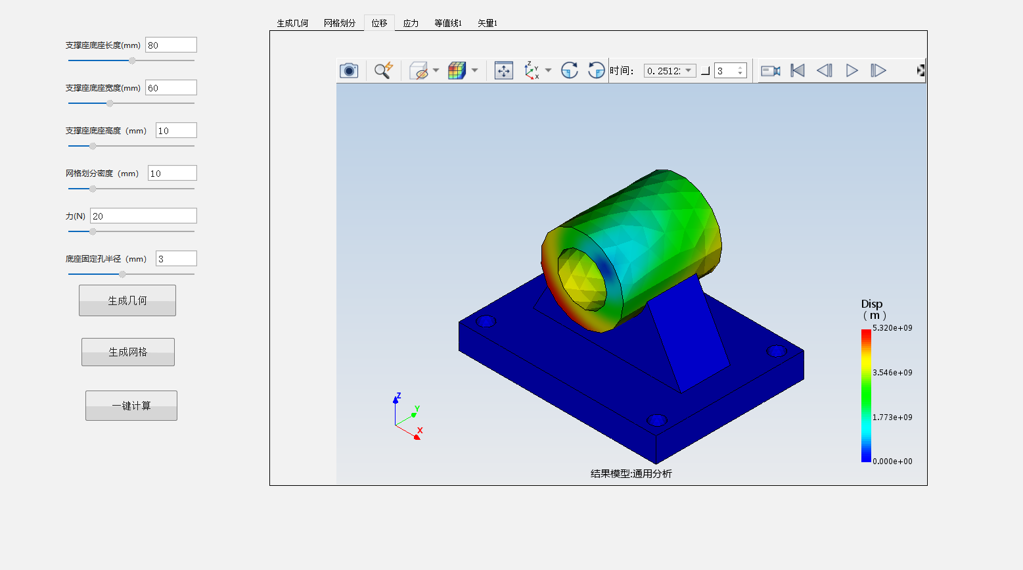Click the 一键计算 button
The width and height of the screenshot is (1023, 570).
[131, 406]
